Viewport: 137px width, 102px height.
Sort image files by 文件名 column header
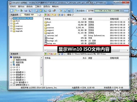point(59,19)
